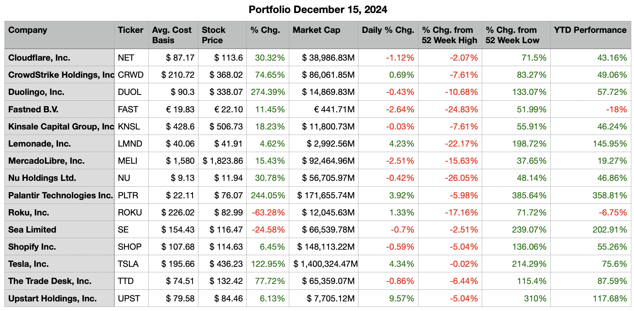This screenshot has height=311, width=634.
Task: Click the TTD ticker cell
Action: pyautogui.click(x=126, y=281)
